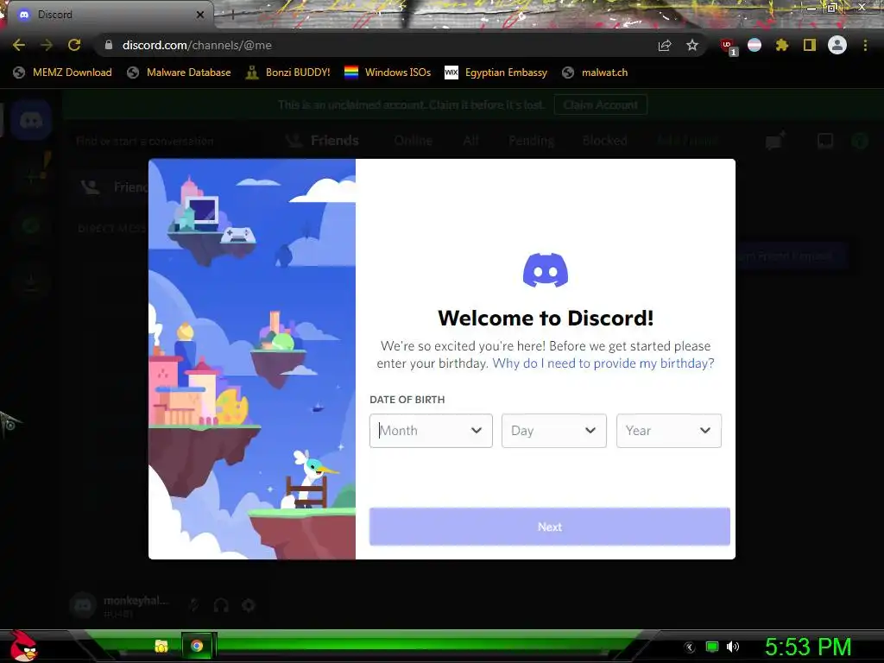
Task: Click the Chrome taskbar icon
Action: pos(197,646)
